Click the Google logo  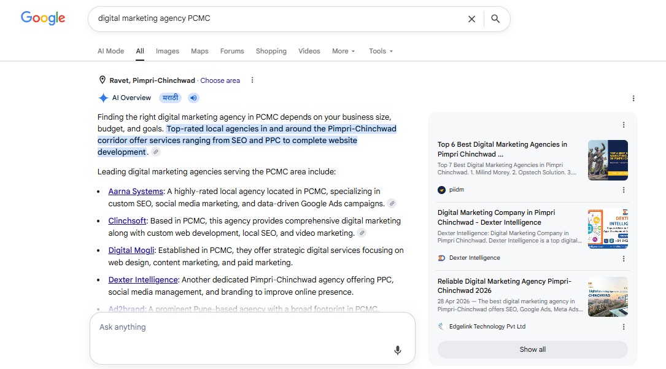(x=43, y=18)
